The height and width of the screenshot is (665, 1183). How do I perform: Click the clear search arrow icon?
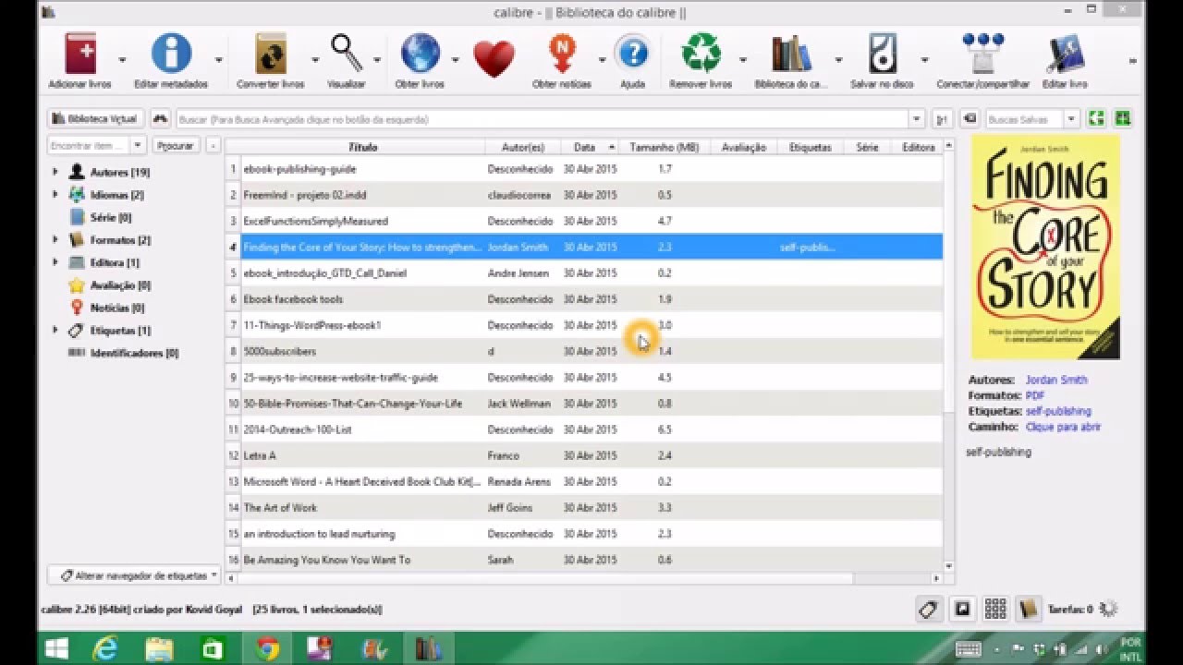(970, 119)
